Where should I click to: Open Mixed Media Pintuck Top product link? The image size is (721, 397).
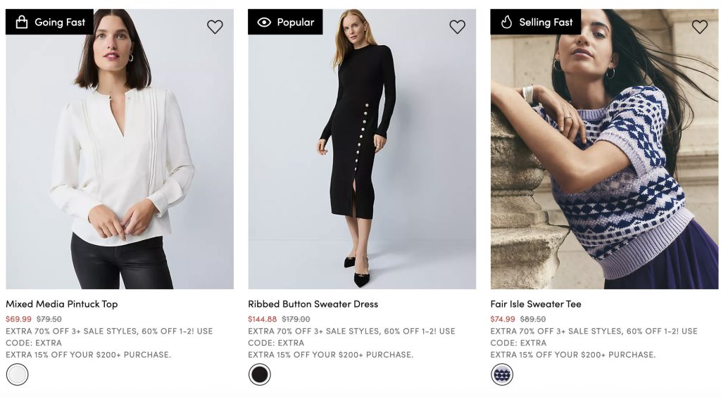62,304
